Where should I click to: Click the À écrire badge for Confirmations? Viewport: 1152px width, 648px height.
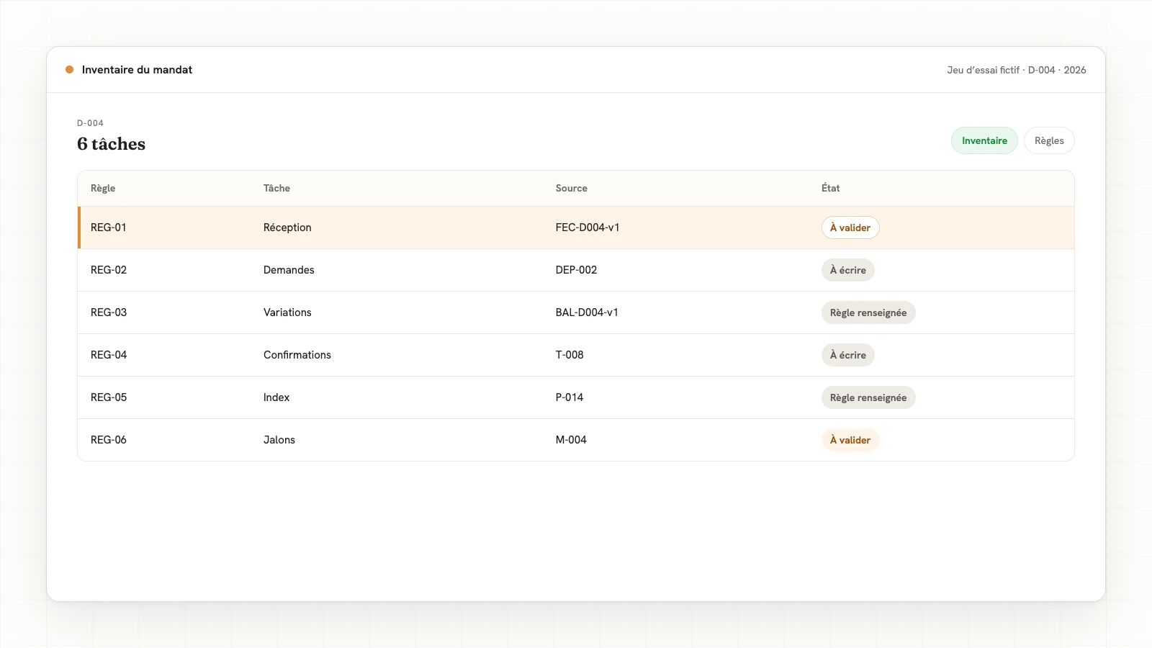click(848, 355)
